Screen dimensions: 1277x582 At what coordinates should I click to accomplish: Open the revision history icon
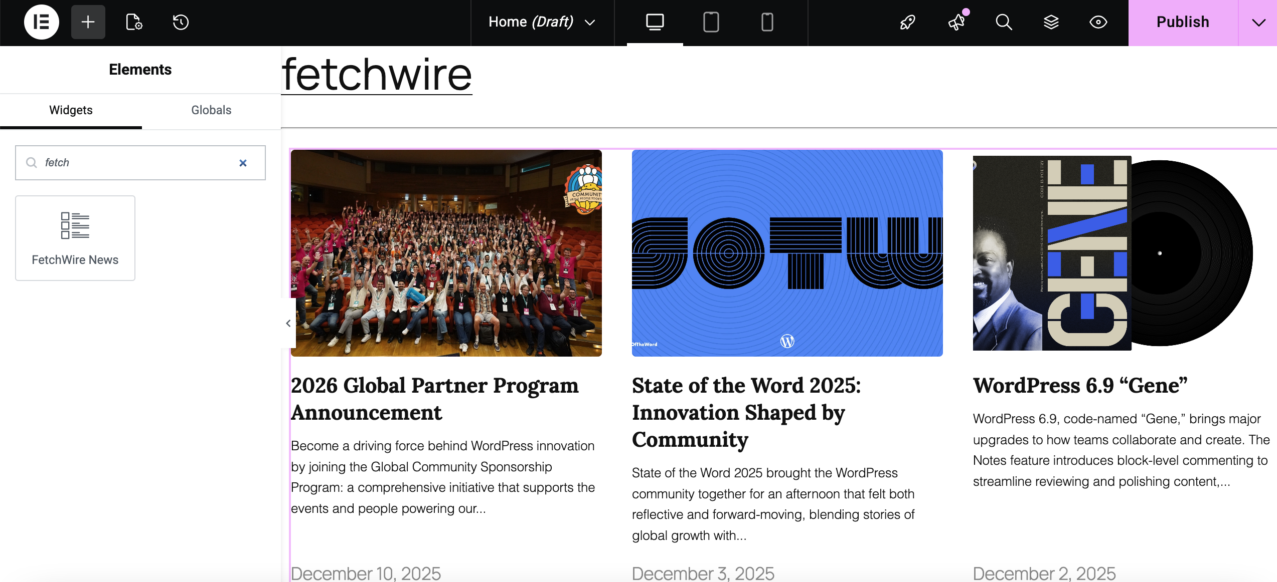[x=181, y=22]
